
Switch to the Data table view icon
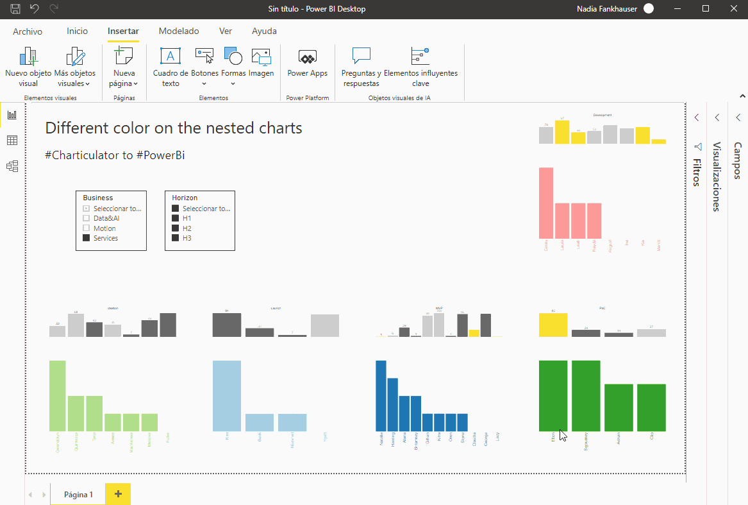pyautogui.click(x=12, y=140)
